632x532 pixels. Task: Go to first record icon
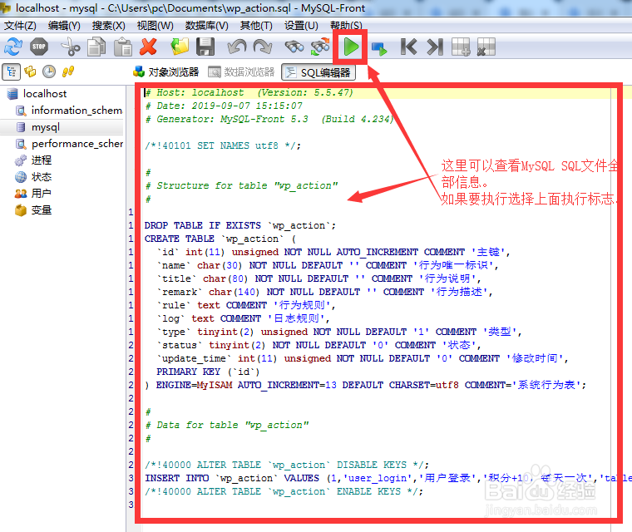(408, 47)
